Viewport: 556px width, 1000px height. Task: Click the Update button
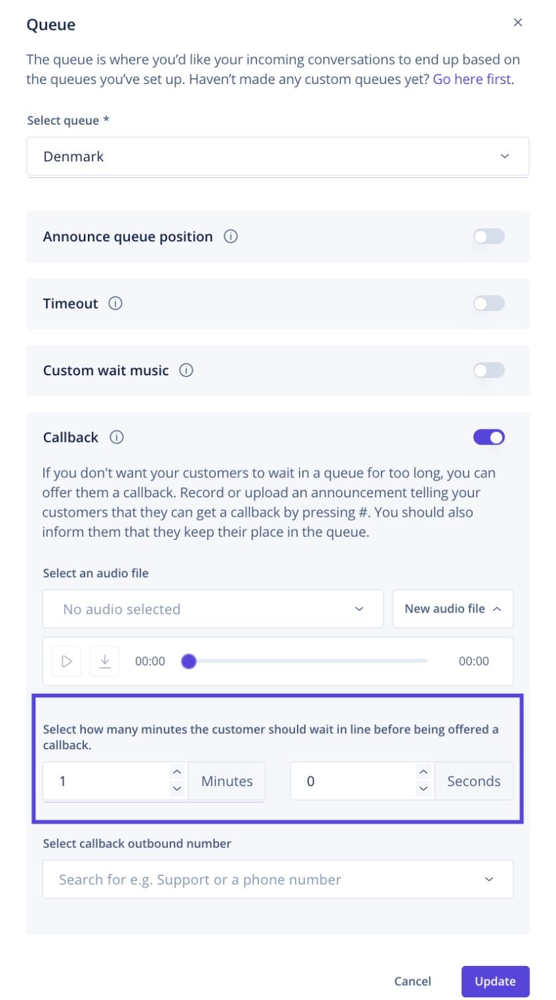495,981
